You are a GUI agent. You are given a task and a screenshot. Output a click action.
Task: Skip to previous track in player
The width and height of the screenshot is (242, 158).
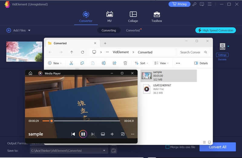coord(73,134)
